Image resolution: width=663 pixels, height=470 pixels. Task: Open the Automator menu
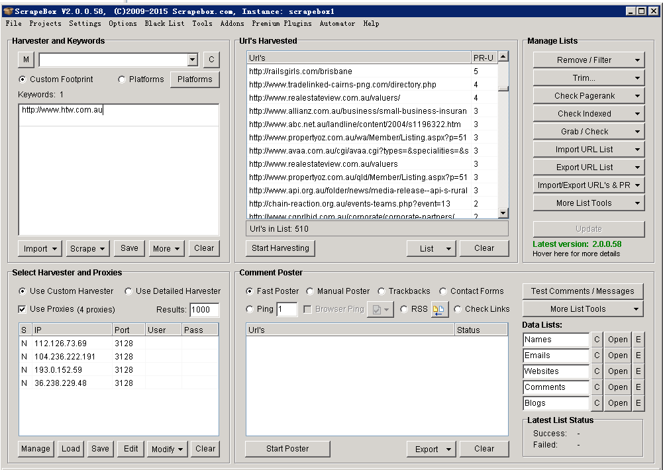click(337, 24)
